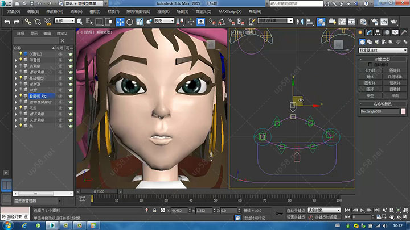This screenshot has height=230, width=410.
Task: Toggle lightbulb visibility of FK骨骼 layer
Action: pos(20,60)
